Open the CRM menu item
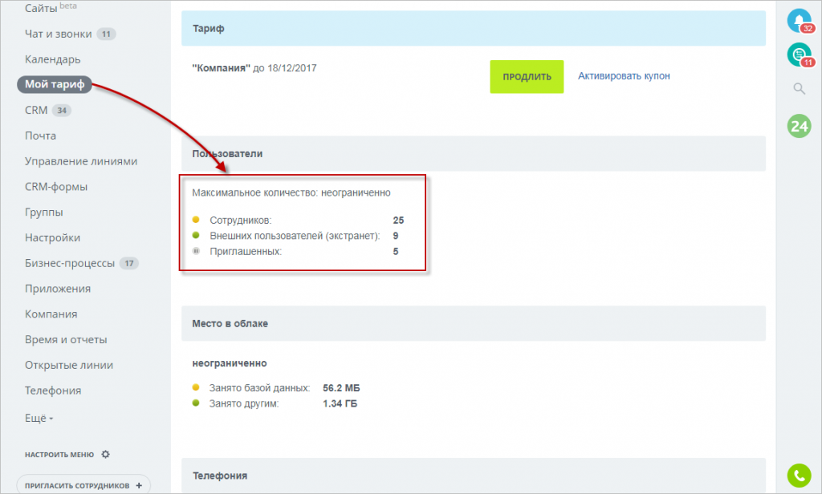This screenshot has width=822, height=494. tap(36, 111)
